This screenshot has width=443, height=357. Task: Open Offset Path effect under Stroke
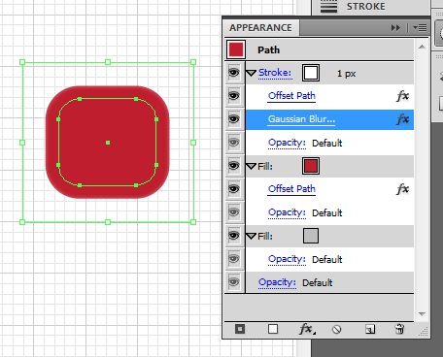pyautogui.click(x=291, y=96)
